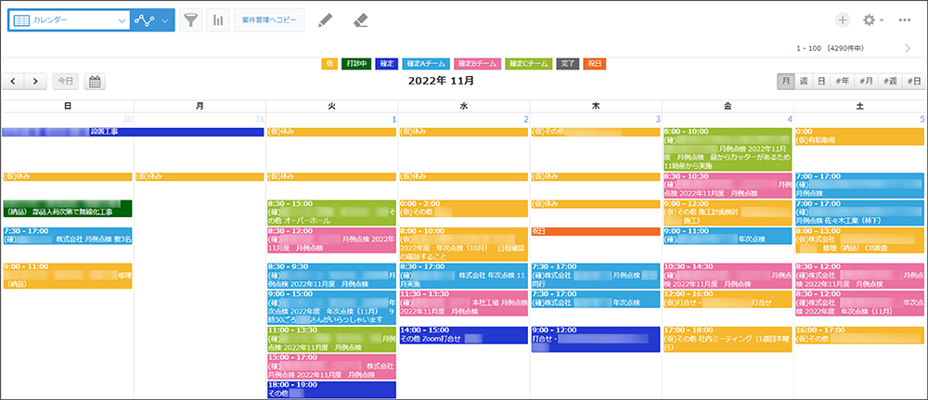This screenshot has height=400, width=928.
Task: Click the 今日 today button
Action: tap(65, 81)
